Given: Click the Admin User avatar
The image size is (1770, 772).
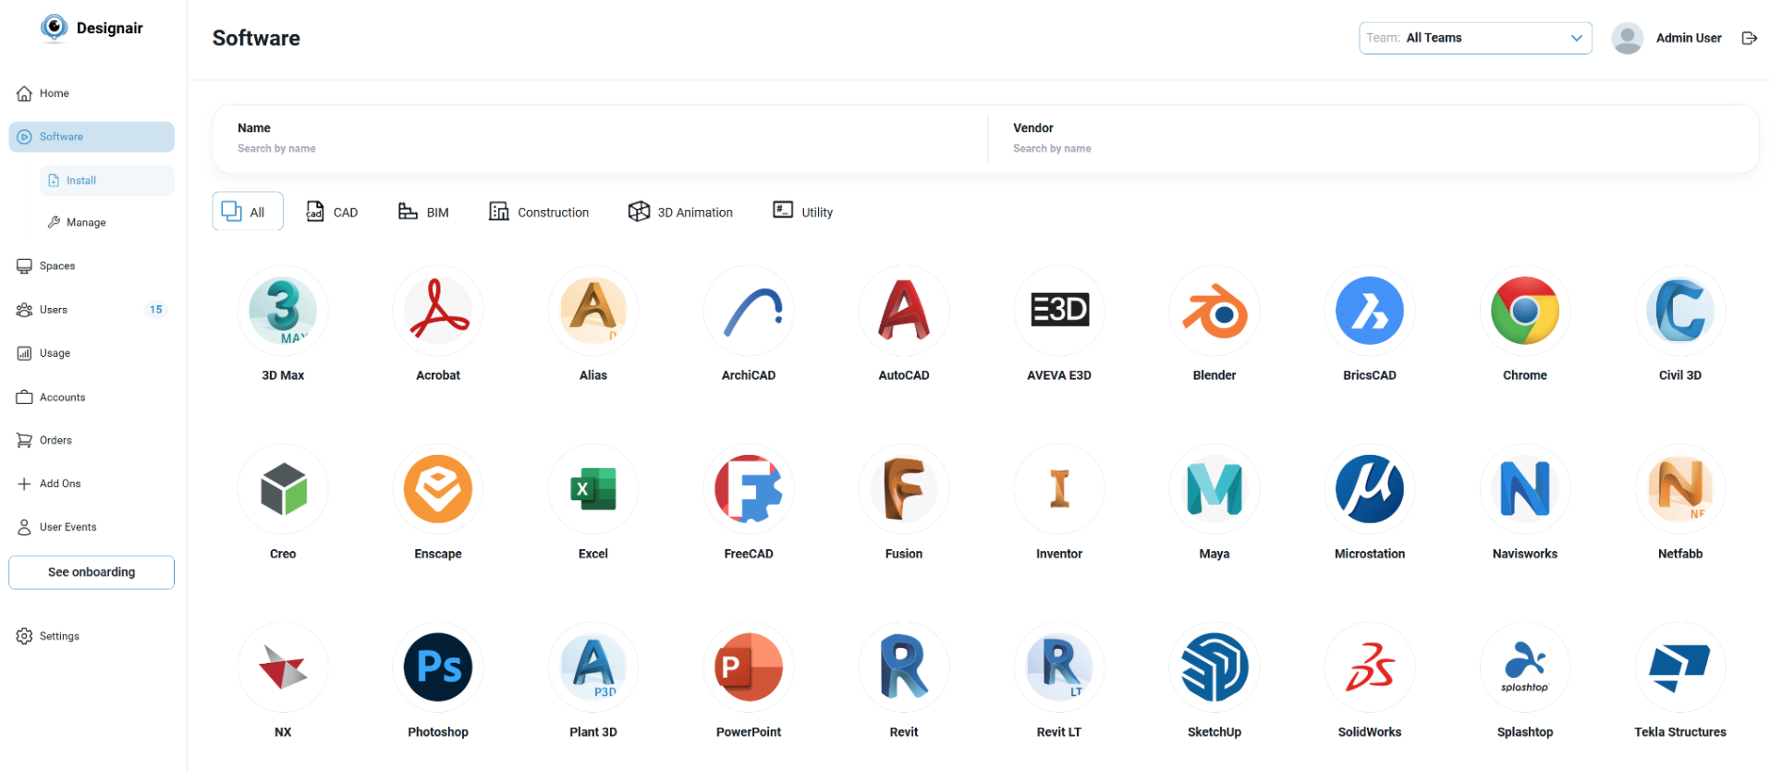Looking at the screenshot, I should [x=1627, y=38].
